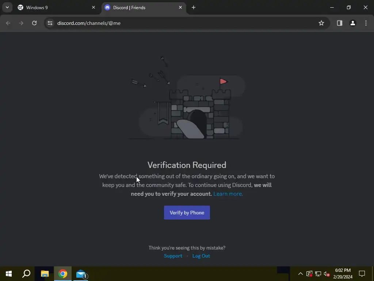The height and width of the screenshot is (281, 374).
Task: Open a new browser tab
Action: pos(194,7)
